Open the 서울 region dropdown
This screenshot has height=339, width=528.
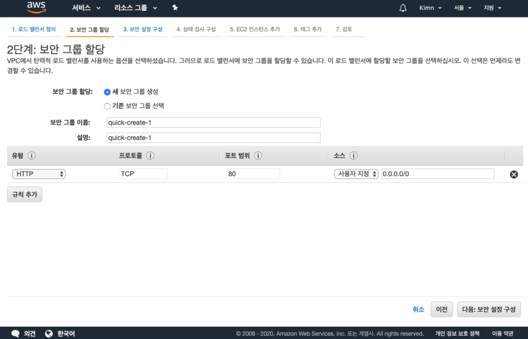click(x=462, y=8)
